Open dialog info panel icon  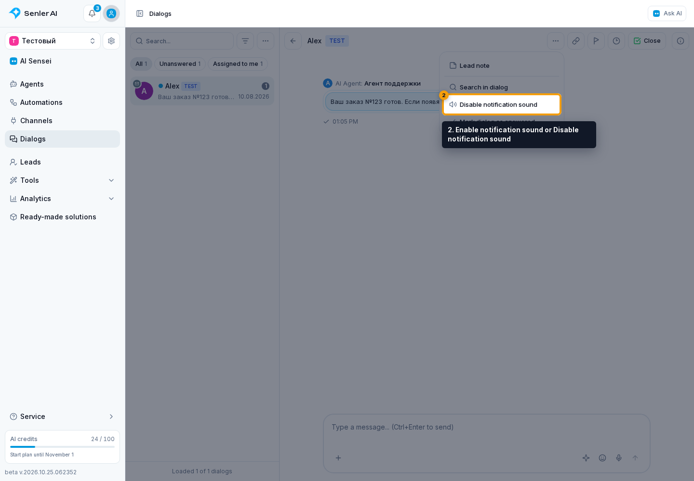click(681, 41)
